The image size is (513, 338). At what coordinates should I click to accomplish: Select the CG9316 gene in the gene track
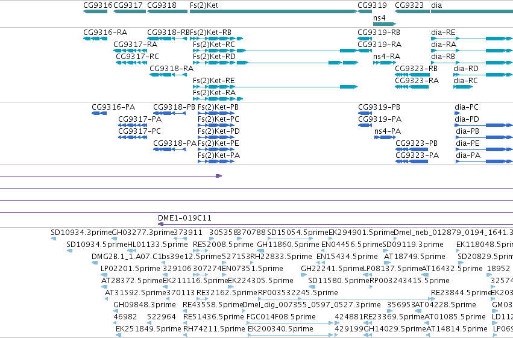pyautogui.click(x=95, y=11)
